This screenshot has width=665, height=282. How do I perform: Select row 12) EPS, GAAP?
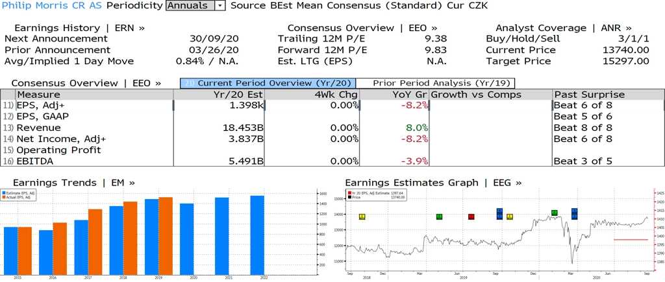tap(332, 117)
